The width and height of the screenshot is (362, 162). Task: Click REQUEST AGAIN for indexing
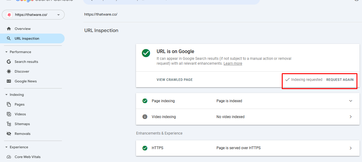340,80
